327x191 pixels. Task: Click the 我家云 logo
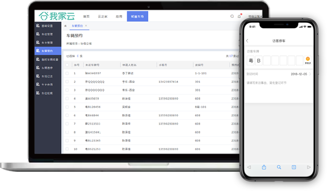tap(57, 16)
